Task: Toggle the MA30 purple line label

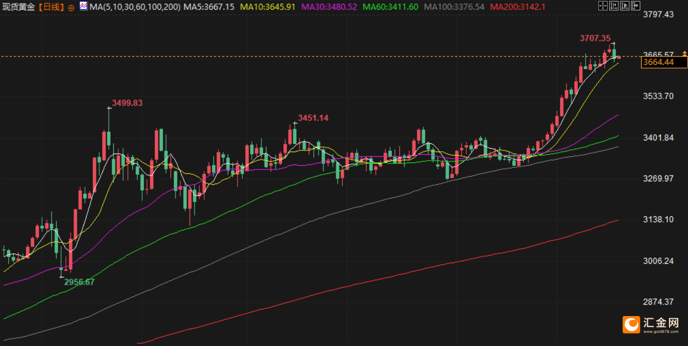Action: point(329,7)
